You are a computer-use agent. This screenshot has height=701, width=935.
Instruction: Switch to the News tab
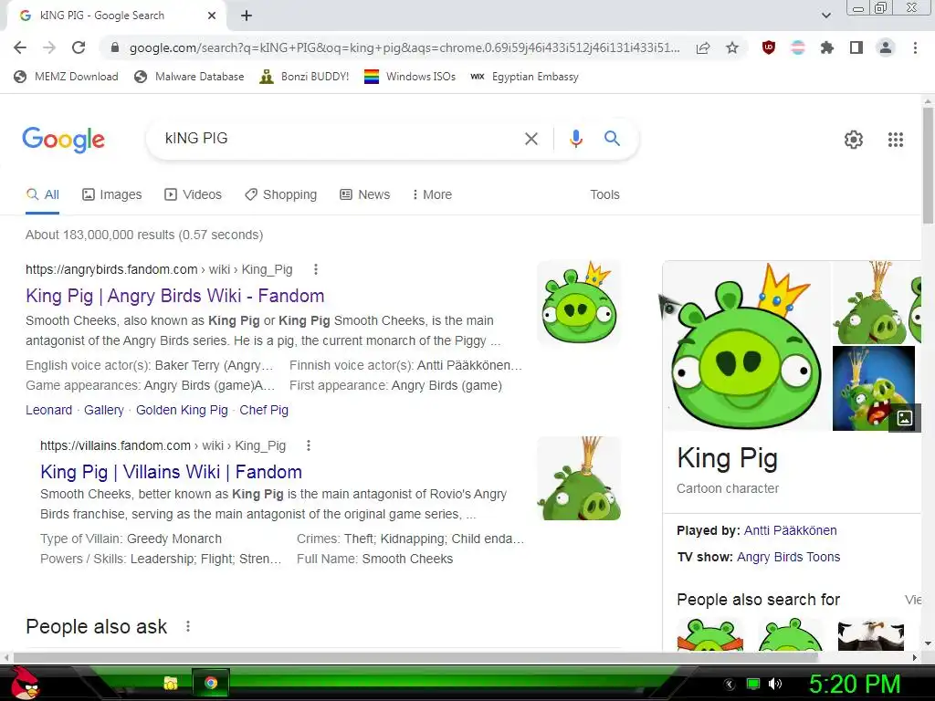[365, 195]
